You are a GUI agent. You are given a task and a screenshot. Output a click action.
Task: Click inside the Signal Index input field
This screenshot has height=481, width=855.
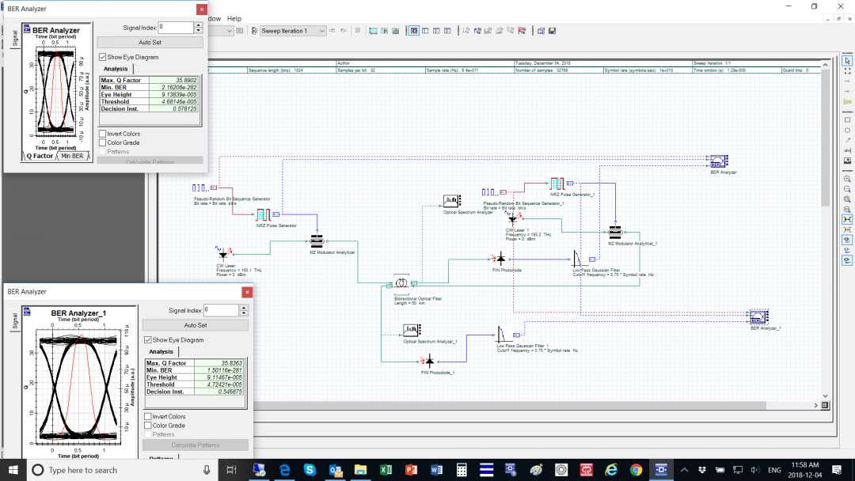[176, 26]
